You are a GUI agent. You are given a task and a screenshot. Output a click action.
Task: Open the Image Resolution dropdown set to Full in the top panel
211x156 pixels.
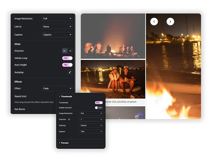click(57, 19)
